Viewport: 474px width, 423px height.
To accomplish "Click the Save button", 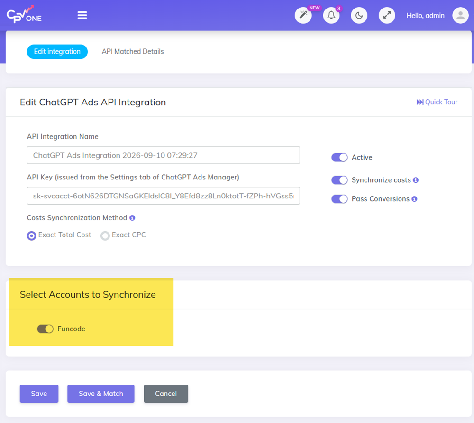I will coord(39,394).
